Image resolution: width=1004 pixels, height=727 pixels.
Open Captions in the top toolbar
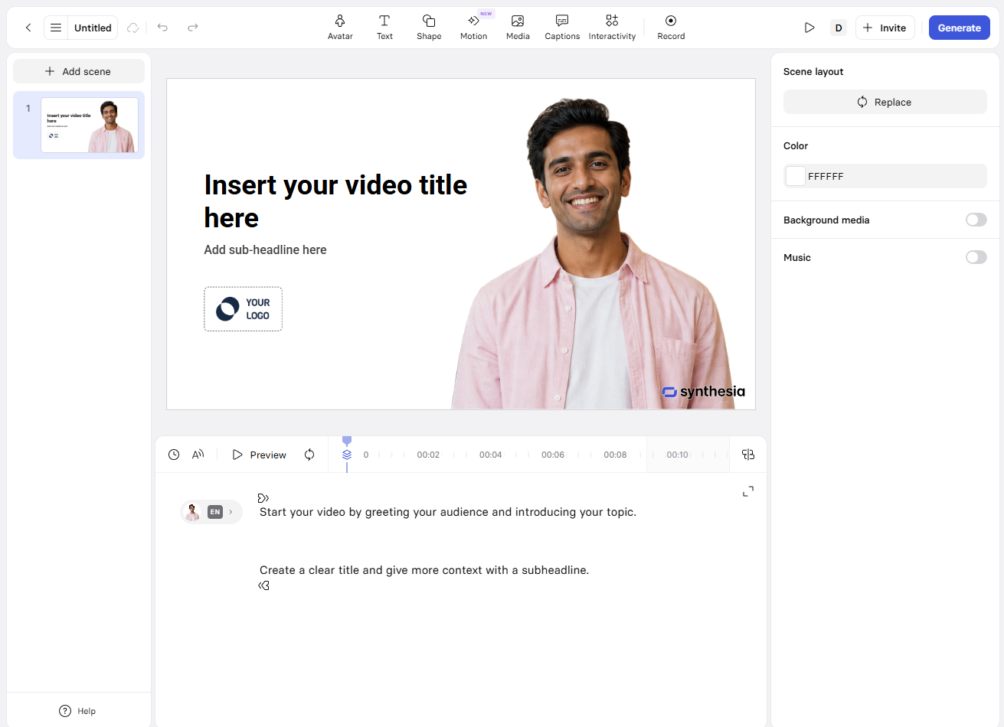[x=562, y=28]
